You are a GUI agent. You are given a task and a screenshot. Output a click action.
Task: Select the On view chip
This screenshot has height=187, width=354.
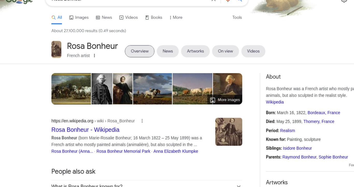coord(225,51)
